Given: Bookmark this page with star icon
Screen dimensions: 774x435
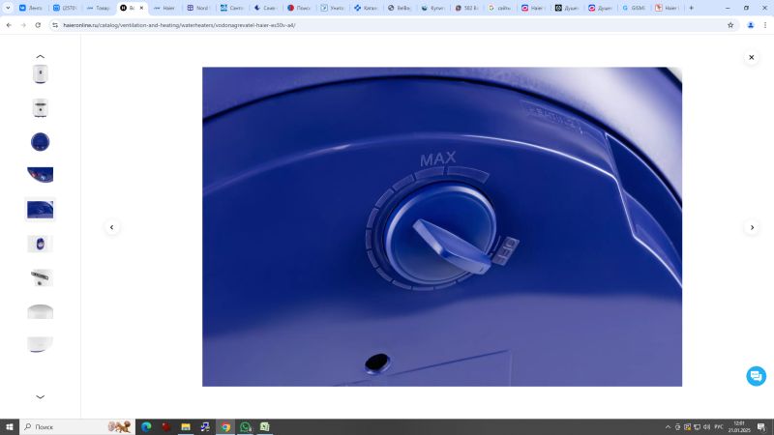Looking at the screenshot, I should point(730,25).
